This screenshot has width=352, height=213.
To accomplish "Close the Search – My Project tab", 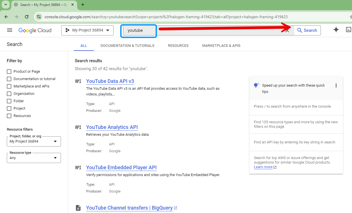I will pos(73,5).
